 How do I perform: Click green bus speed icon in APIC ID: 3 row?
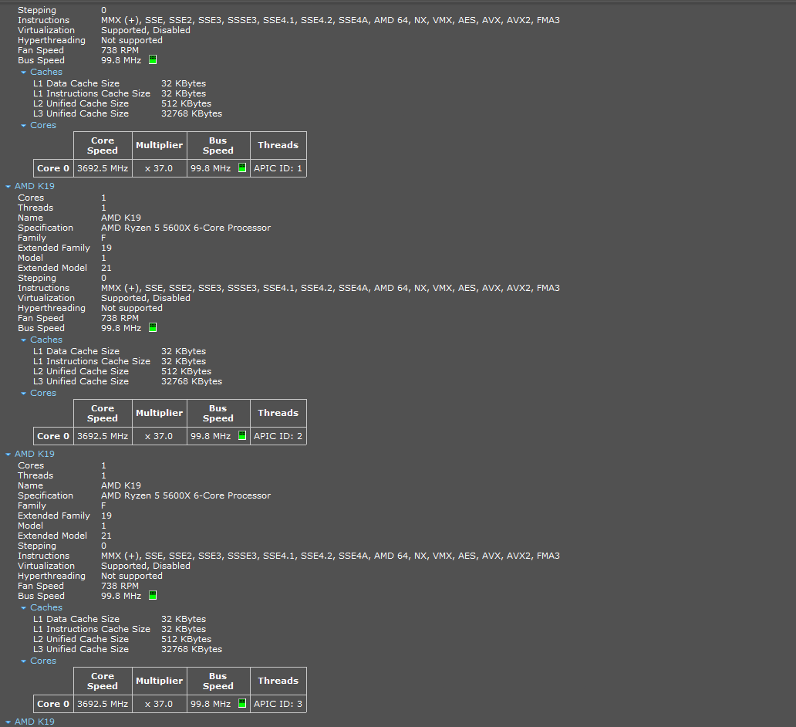click(242, 703)
